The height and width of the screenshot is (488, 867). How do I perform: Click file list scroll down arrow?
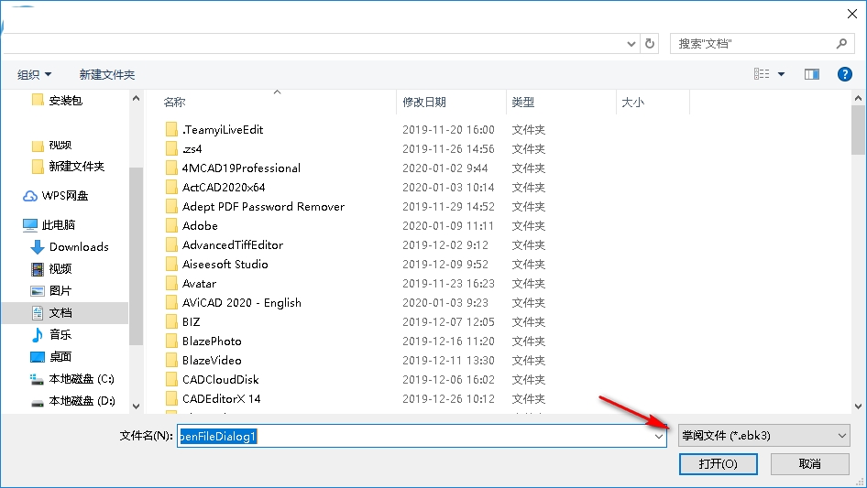coord(858,407)
